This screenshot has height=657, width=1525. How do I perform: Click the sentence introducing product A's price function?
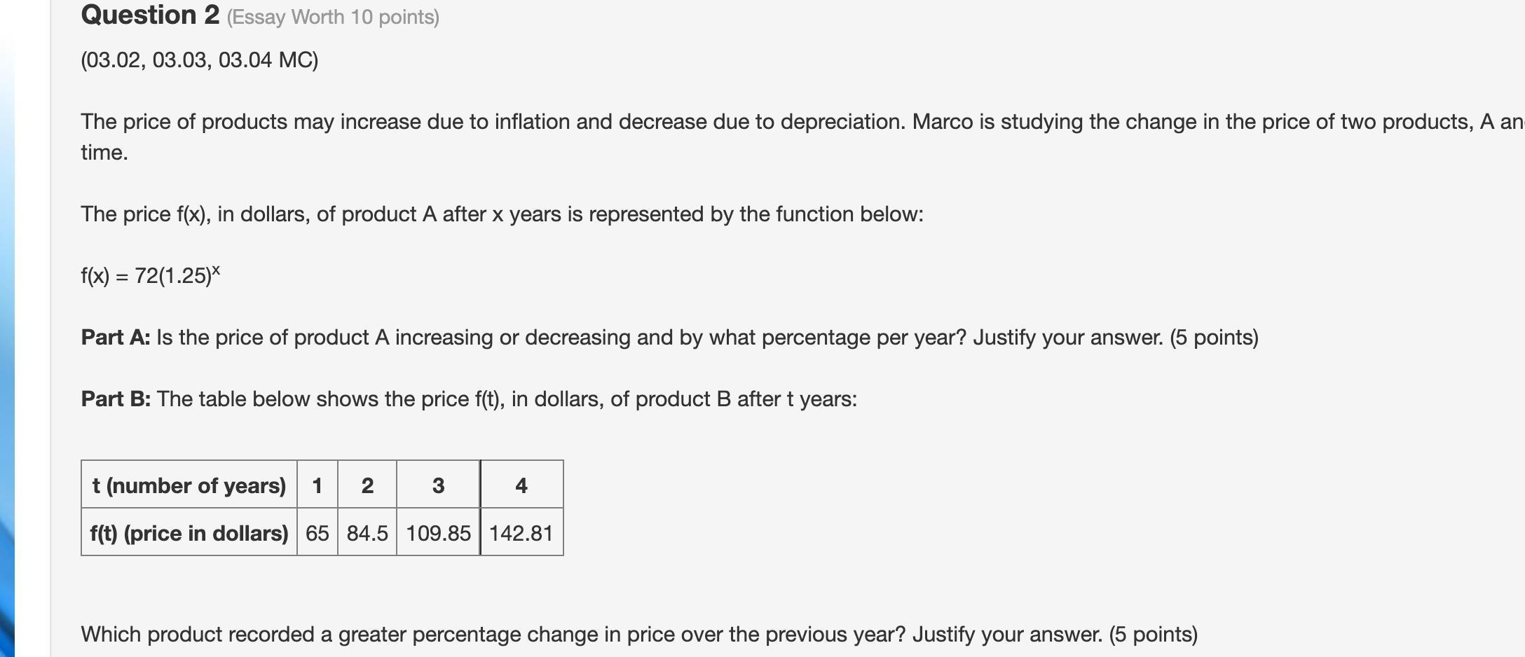click(x=502, y=214)
